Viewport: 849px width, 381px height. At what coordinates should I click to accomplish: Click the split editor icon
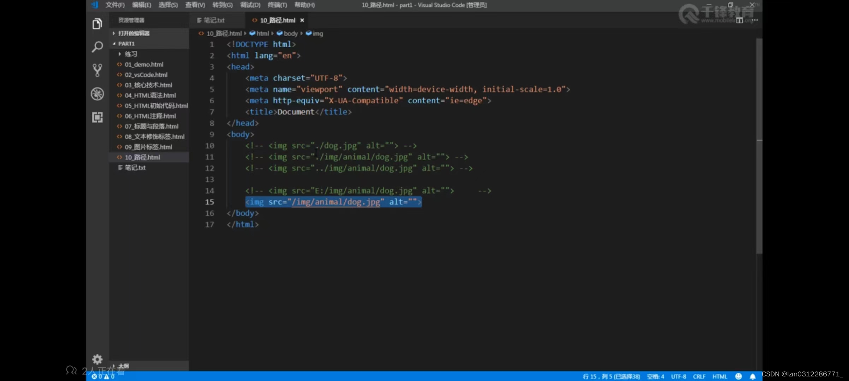pos(739,20)
